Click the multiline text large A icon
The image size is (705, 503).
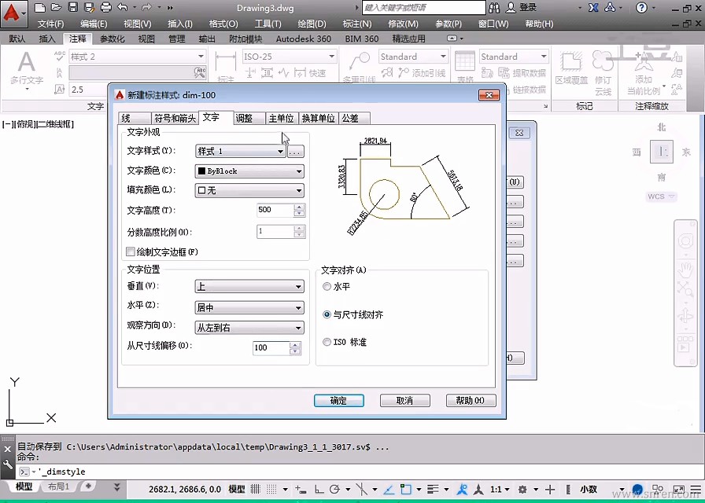[27, 62]
